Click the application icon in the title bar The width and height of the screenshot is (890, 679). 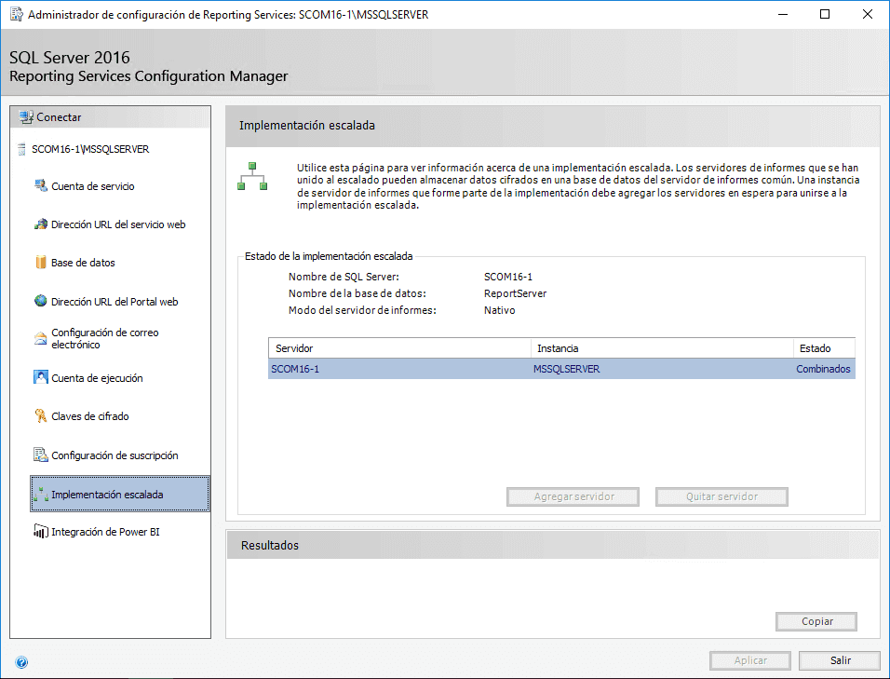point(16,14)
